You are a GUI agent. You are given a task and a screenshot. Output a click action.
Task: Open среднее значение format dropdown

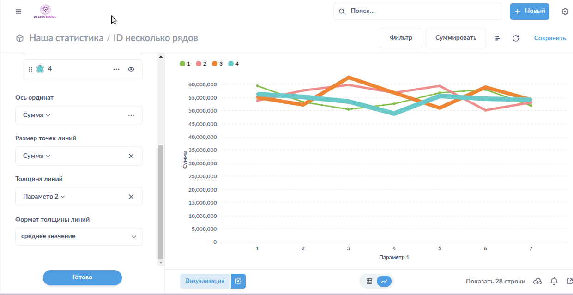point(78,236)
